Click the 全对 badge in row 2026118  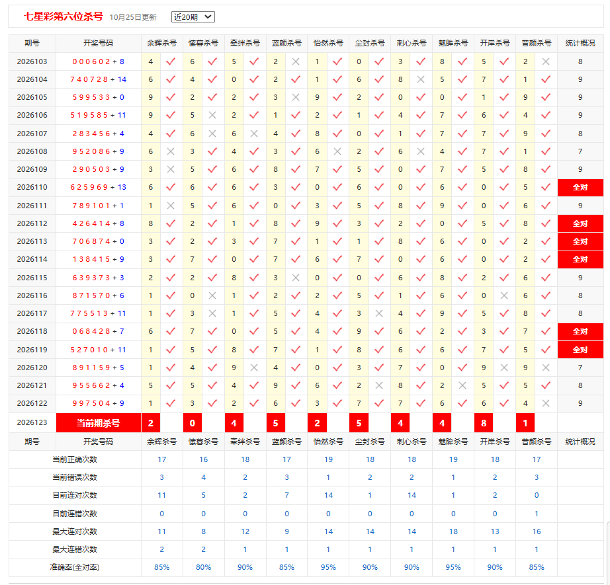click(580, 332)
